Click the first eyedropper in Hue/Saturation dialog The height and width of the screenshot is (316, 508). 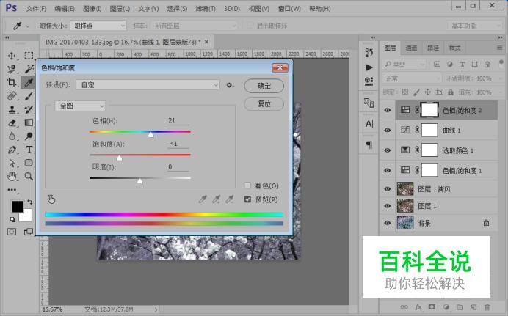[203, 199]
